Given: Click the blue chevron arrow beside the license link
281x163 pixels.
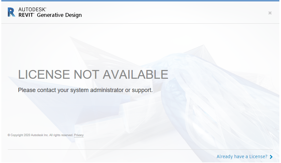Looking at the screenshot, I should pos(271,157).
